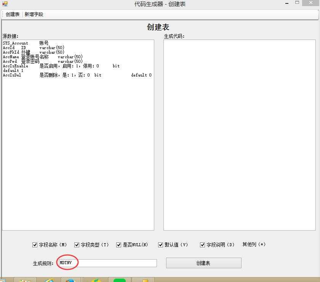
Task: Click the app icon in title bar
Action: pos(5,3)
